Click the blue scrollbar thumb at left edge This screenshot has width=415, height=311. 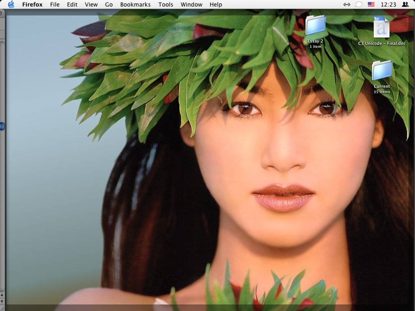click(2, 126)
